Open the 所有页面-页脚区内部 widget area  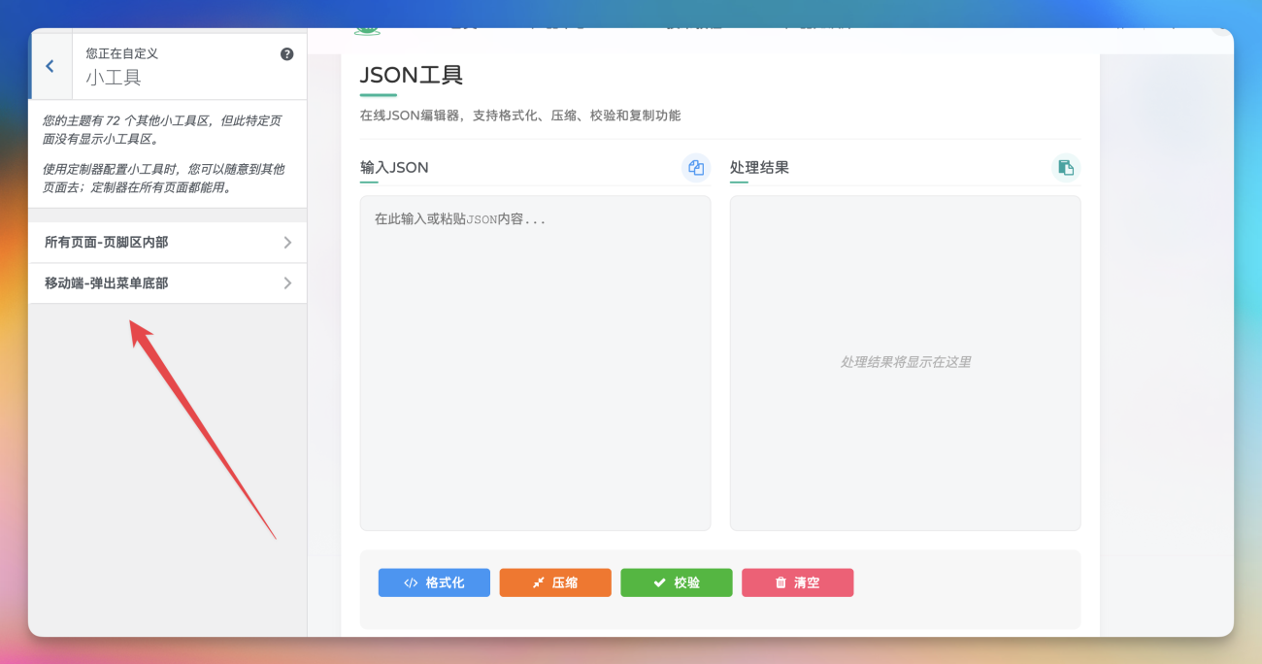pos(107,243)
